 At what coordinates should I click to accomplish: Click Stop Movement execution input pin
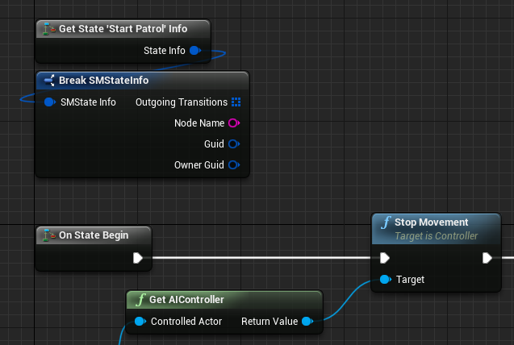(x=385, y=258)
